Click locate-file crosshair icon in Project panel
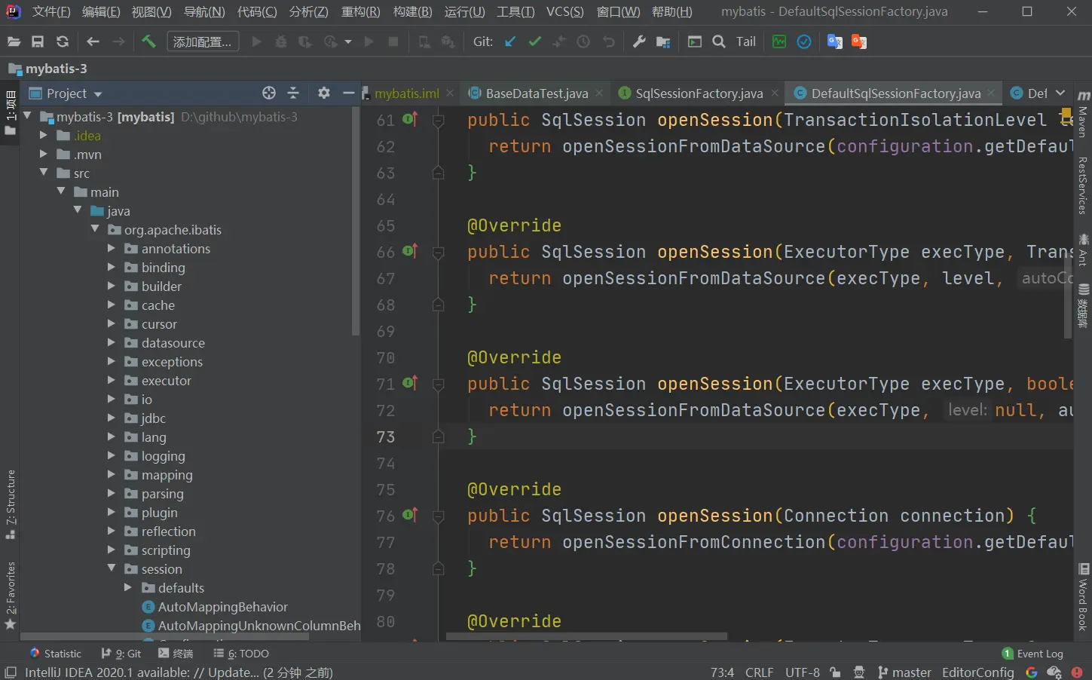 [269, 93]
